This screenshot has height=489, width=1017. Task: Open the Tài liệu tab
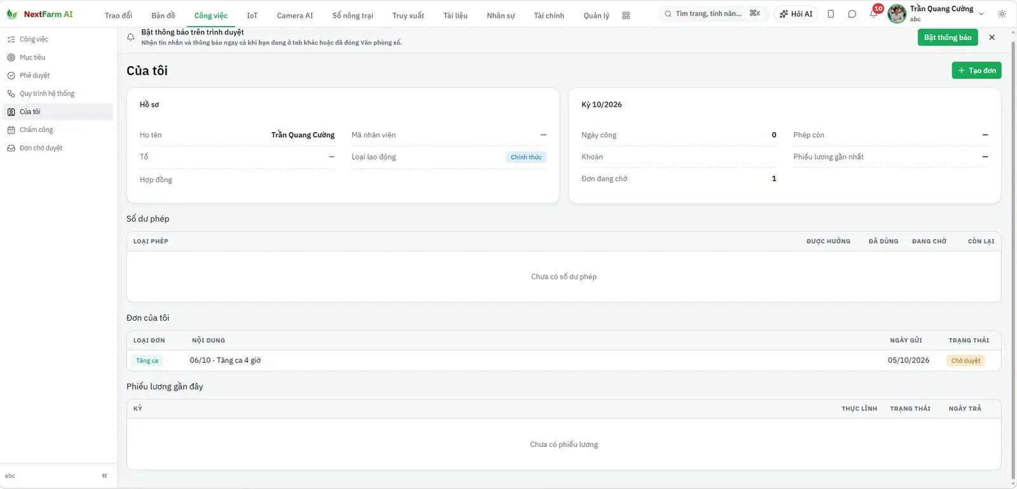(x=456, y=15)
